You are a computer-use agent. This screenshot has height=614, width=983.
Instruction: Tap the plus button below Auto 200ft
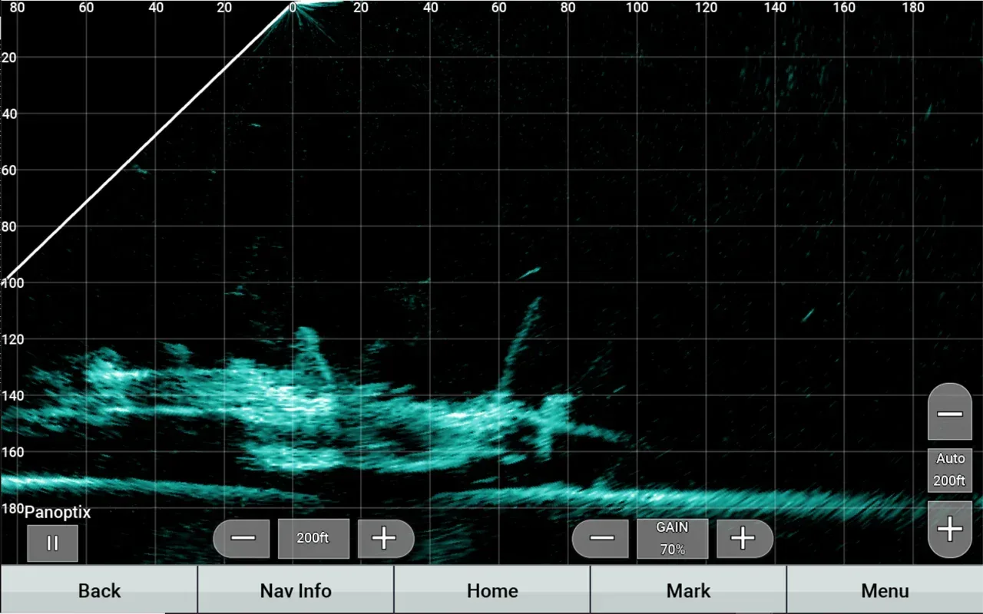(950, 529)
